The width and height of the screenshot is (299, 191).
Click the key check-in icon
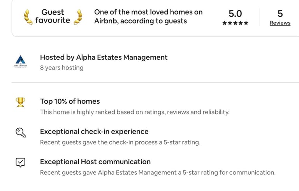click(x=21, y=132)
